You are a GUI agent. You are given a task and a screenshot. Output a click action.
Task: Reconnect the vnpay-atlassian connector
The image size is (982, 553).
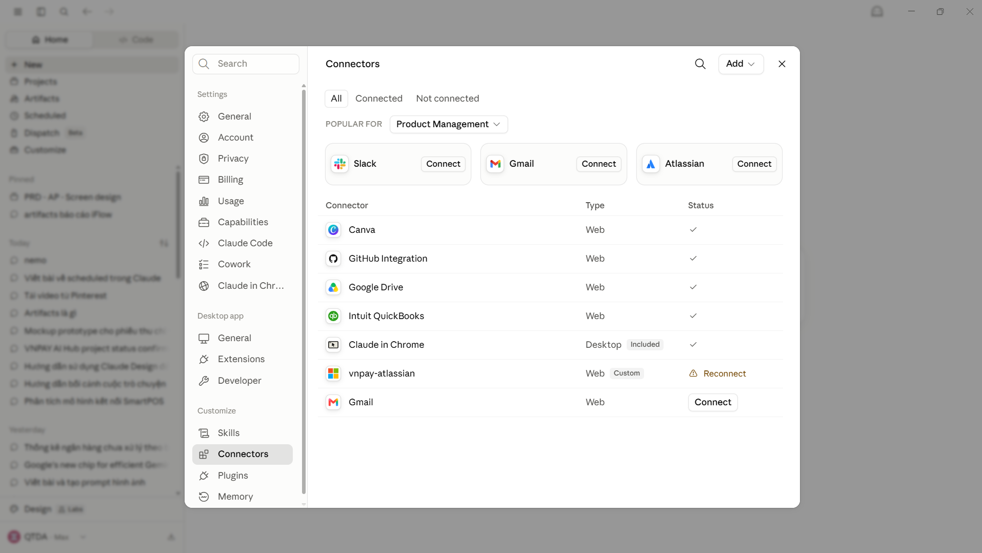[x=718, y=373]
